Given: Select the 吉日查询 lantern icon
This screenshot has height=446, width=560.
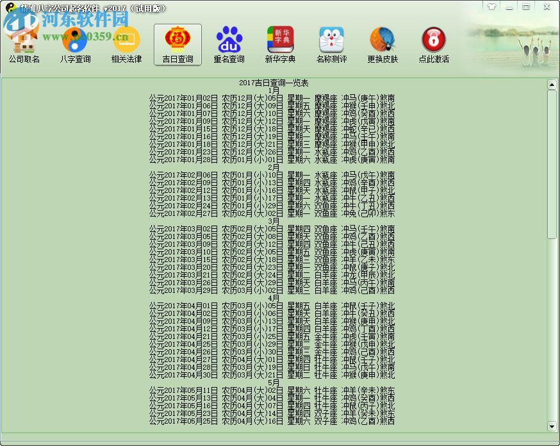Looking at the screenshot, I should (x=178, y=45).
